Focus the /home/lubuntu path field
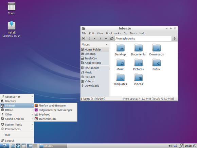Viewport: 197px width, 148px height. tap(143, 38)
